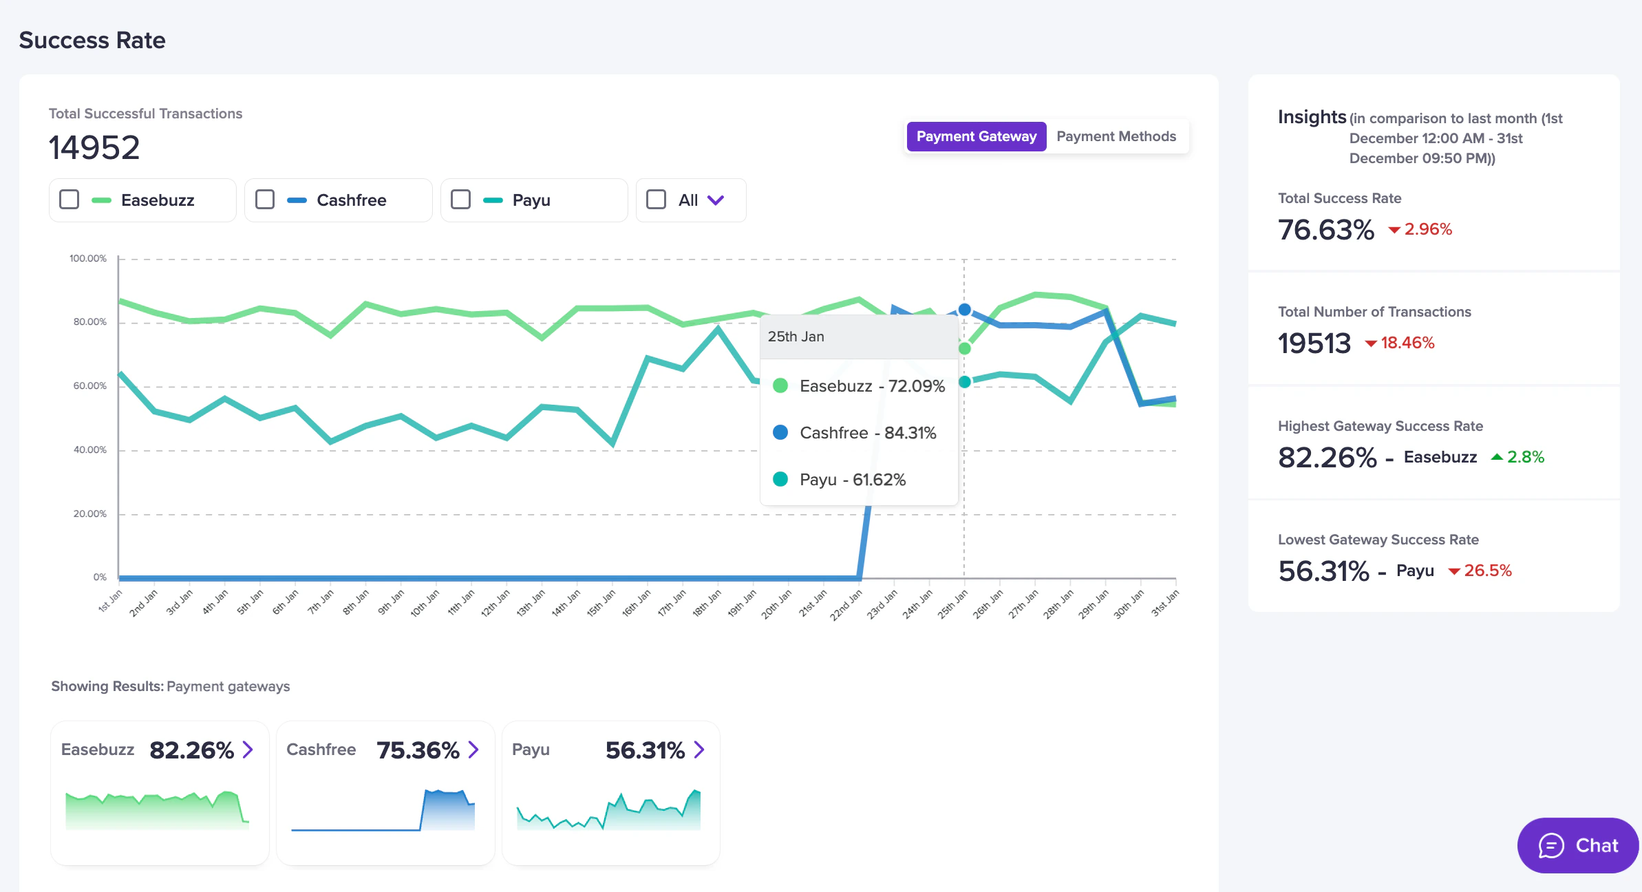Expand the All dropdown chevron
This screenshot has width=1642, height=892.
pos(716,200)
